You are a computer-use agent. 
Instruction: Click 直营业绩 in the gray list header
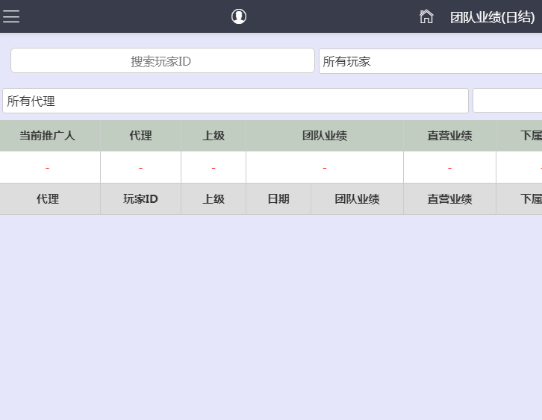[x=449, y=199]
